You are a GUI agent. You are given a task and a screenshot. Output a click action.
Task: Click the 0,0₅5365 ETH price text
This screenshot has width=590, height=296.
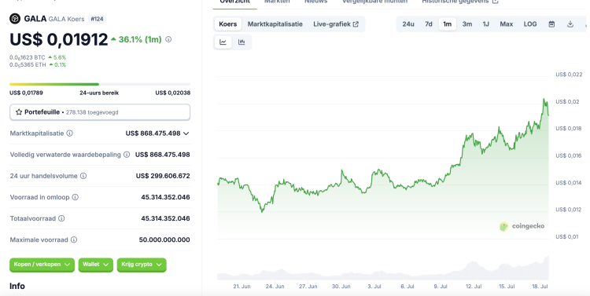[28, 64]
